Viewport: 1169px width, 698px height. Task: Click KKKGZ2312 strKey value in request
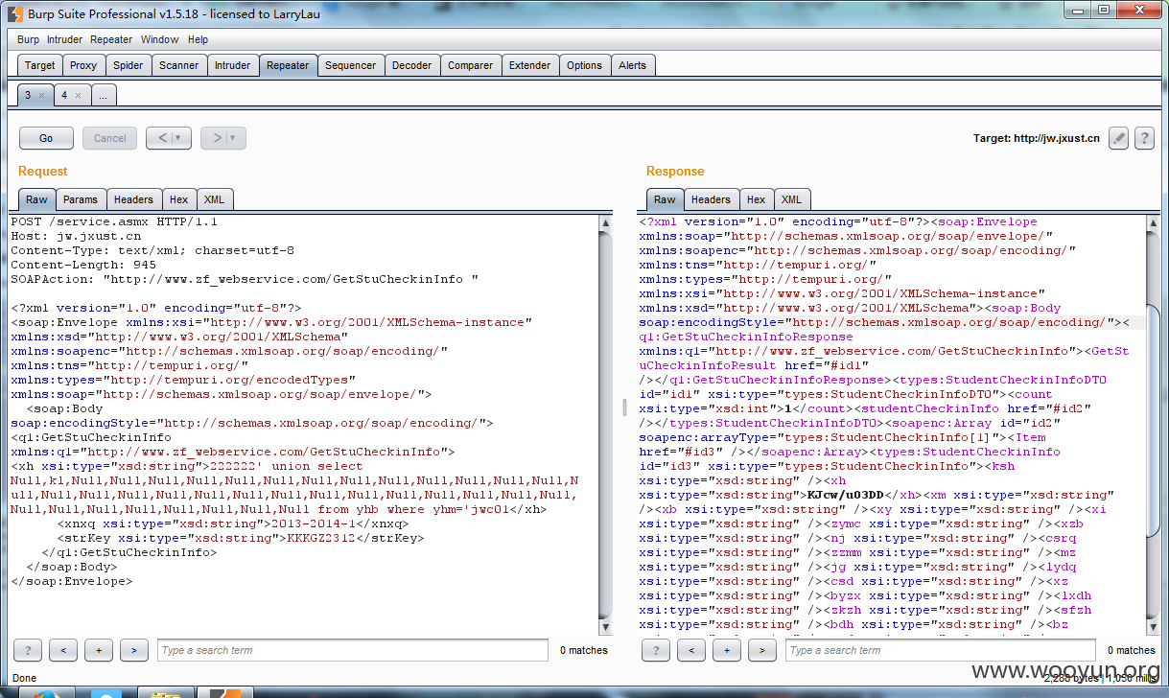click(321, 538)
